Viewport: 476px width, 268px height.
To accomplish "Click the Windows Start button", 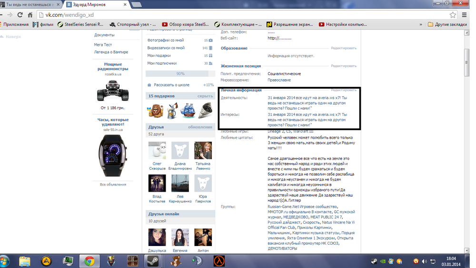I will point(7,260).
